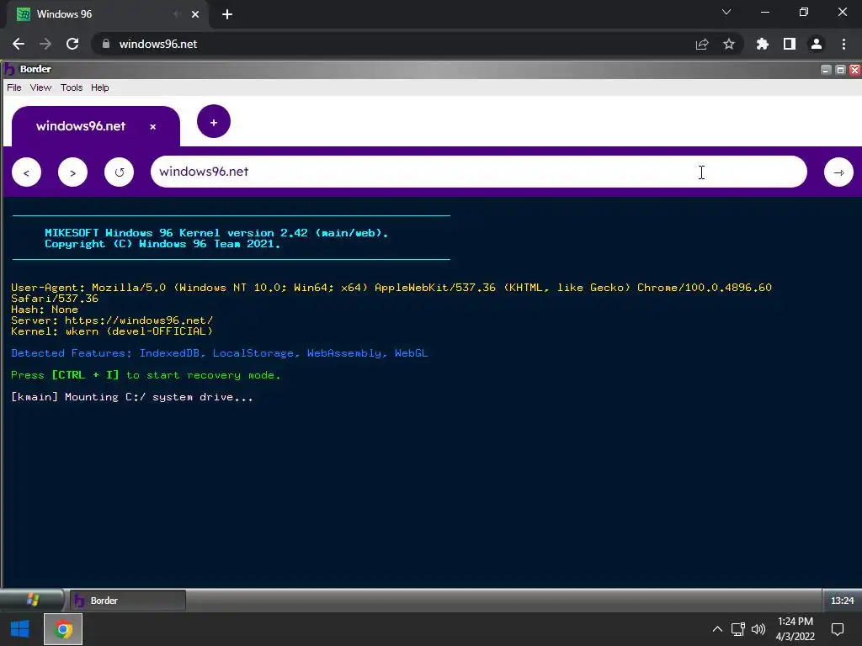
Task: Go forward in Border browser
Action: point(72,172)
